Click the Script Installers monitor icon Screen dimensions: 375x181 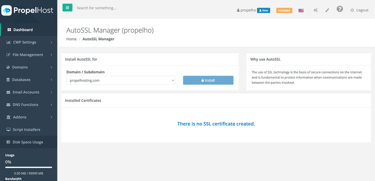8,130
